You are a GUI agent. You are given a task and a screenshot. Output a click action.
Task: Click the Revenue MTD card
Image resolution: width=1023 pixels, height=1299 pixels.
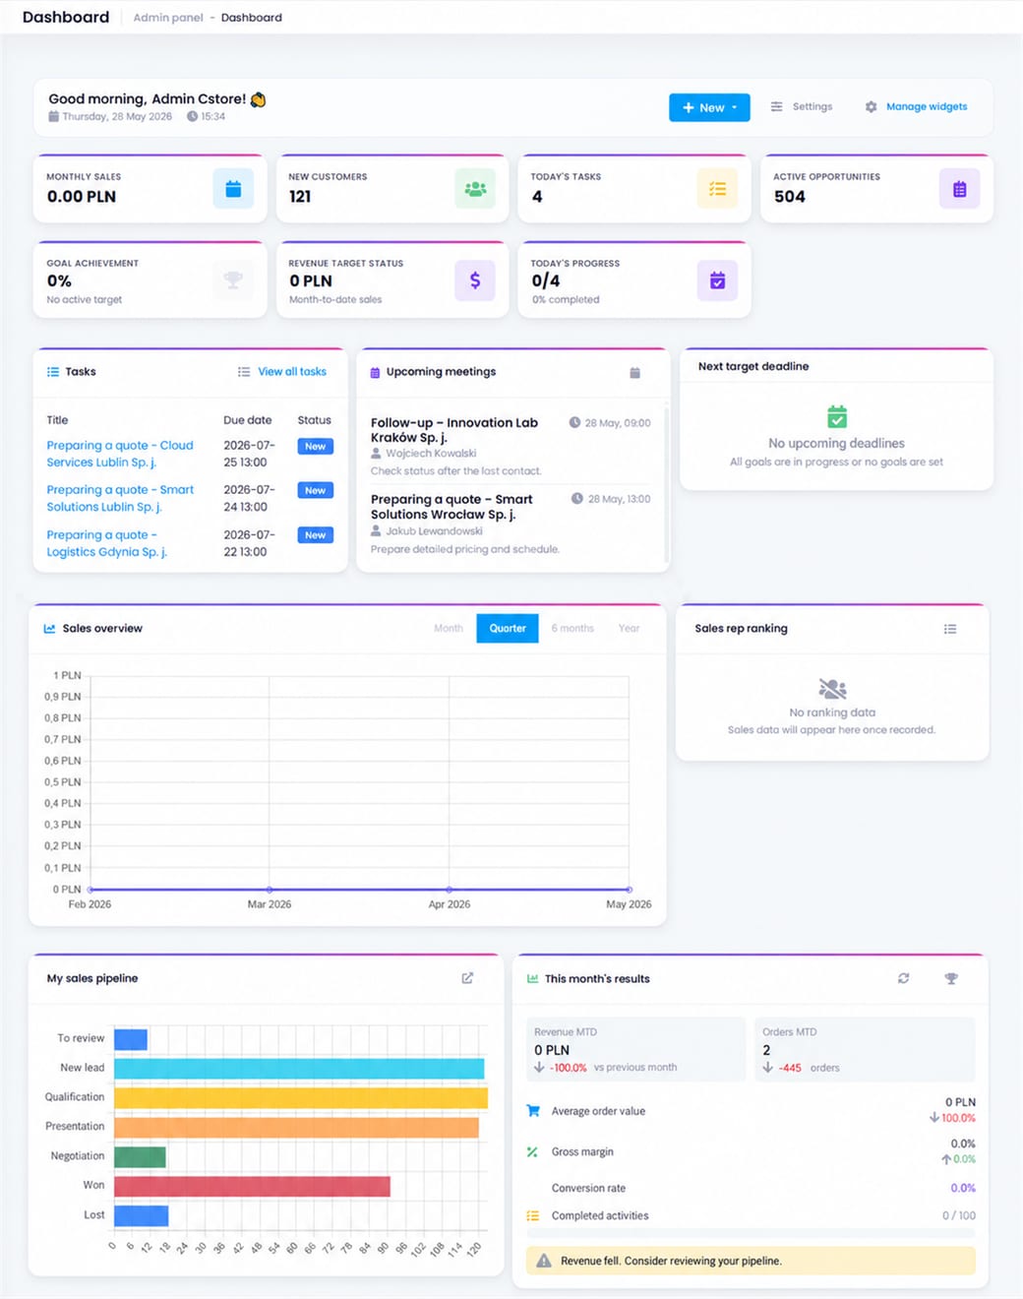tap(636, 1049)
